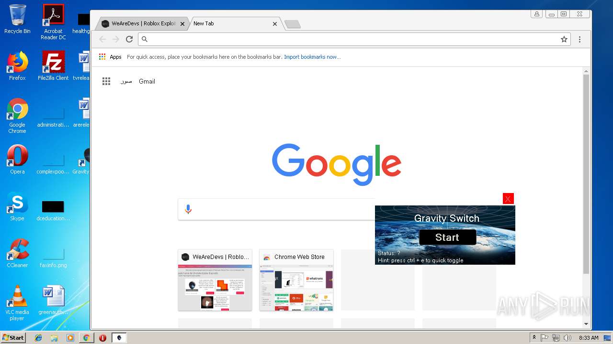This screenshot has width=613, height=344.
Task: Close the New Tab tab
Action: (275, 23)
